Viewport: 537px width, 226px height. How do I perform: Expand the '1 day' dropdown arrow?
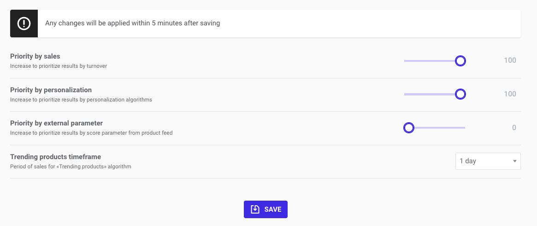514,161
